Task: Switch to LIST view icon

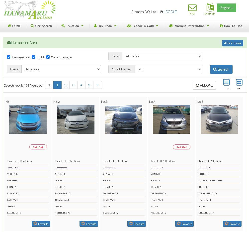Action: click(227, 83)
